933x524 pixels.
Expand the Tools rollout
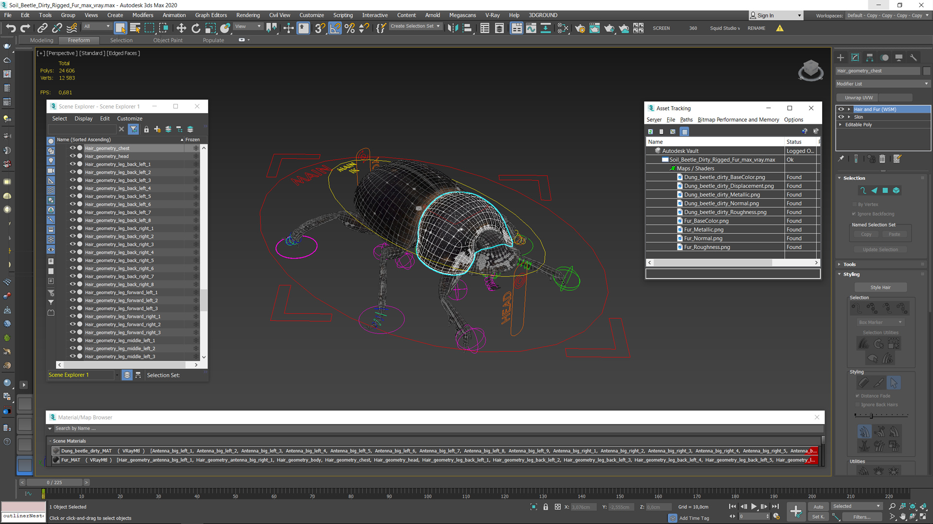[x=849, y=264]
